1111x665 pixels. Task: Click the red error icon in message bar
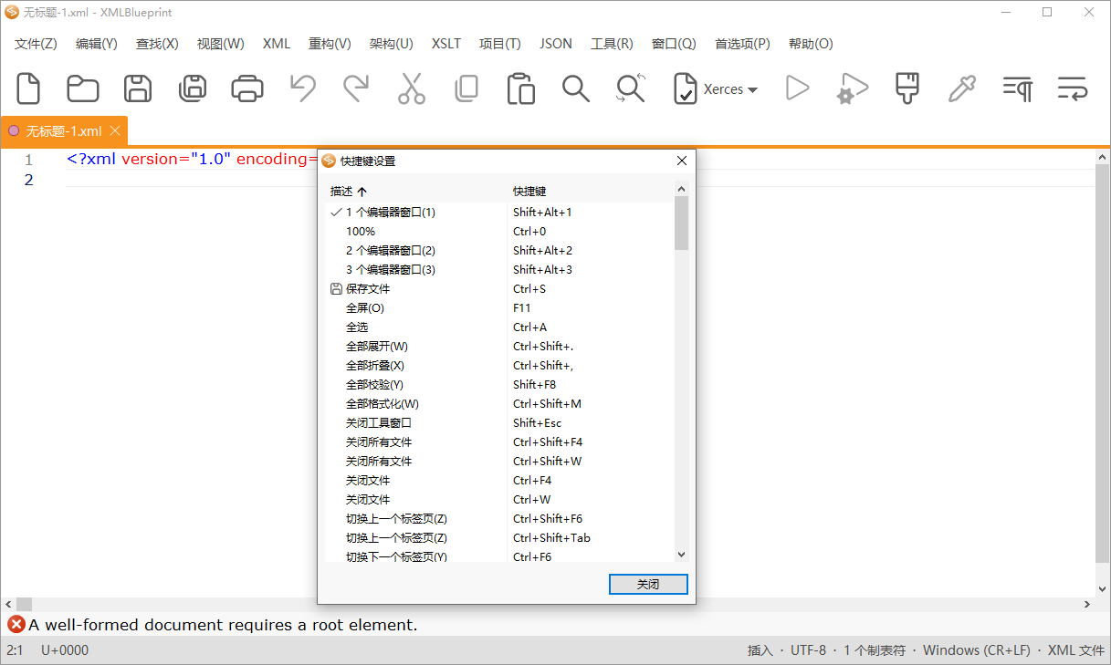pyautogui.click(x=16, y=625)
